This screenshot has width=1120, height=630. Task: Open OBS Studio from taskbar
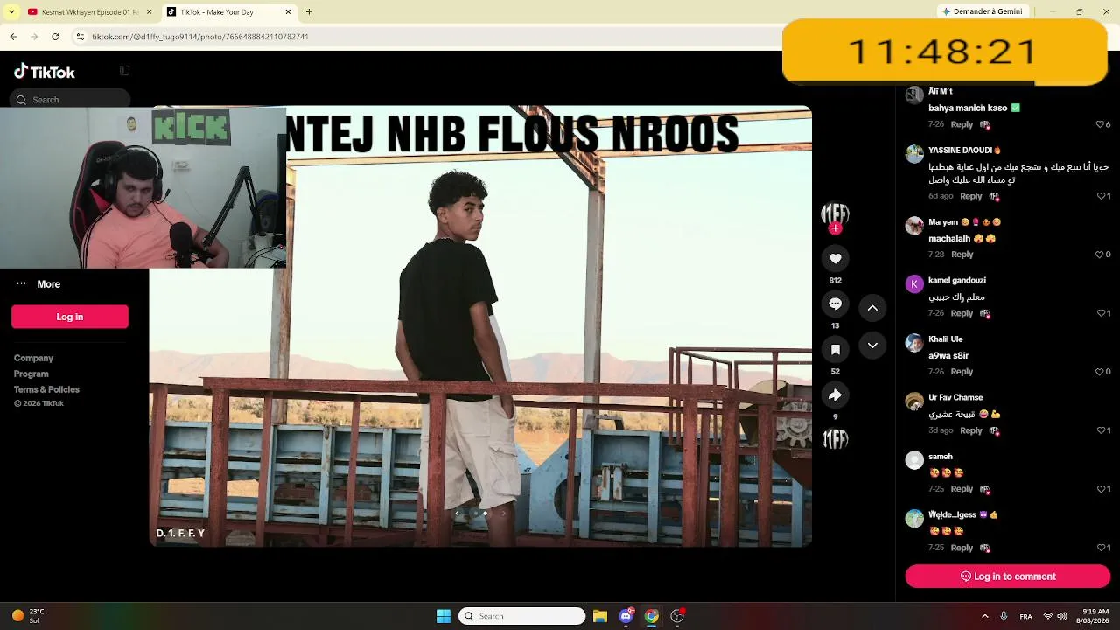pyautogui.click(x=677, y=616)
